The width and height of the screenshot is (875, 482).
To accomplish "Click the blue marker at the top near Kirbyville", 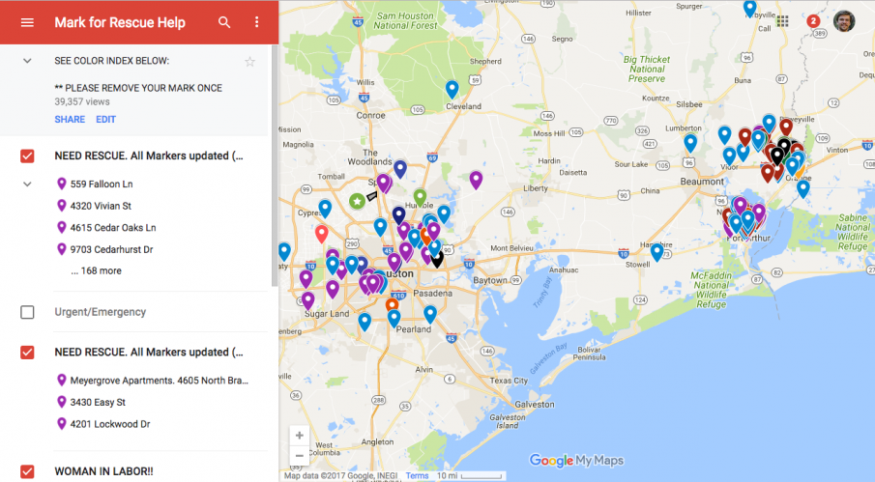I will click(750, 8).
